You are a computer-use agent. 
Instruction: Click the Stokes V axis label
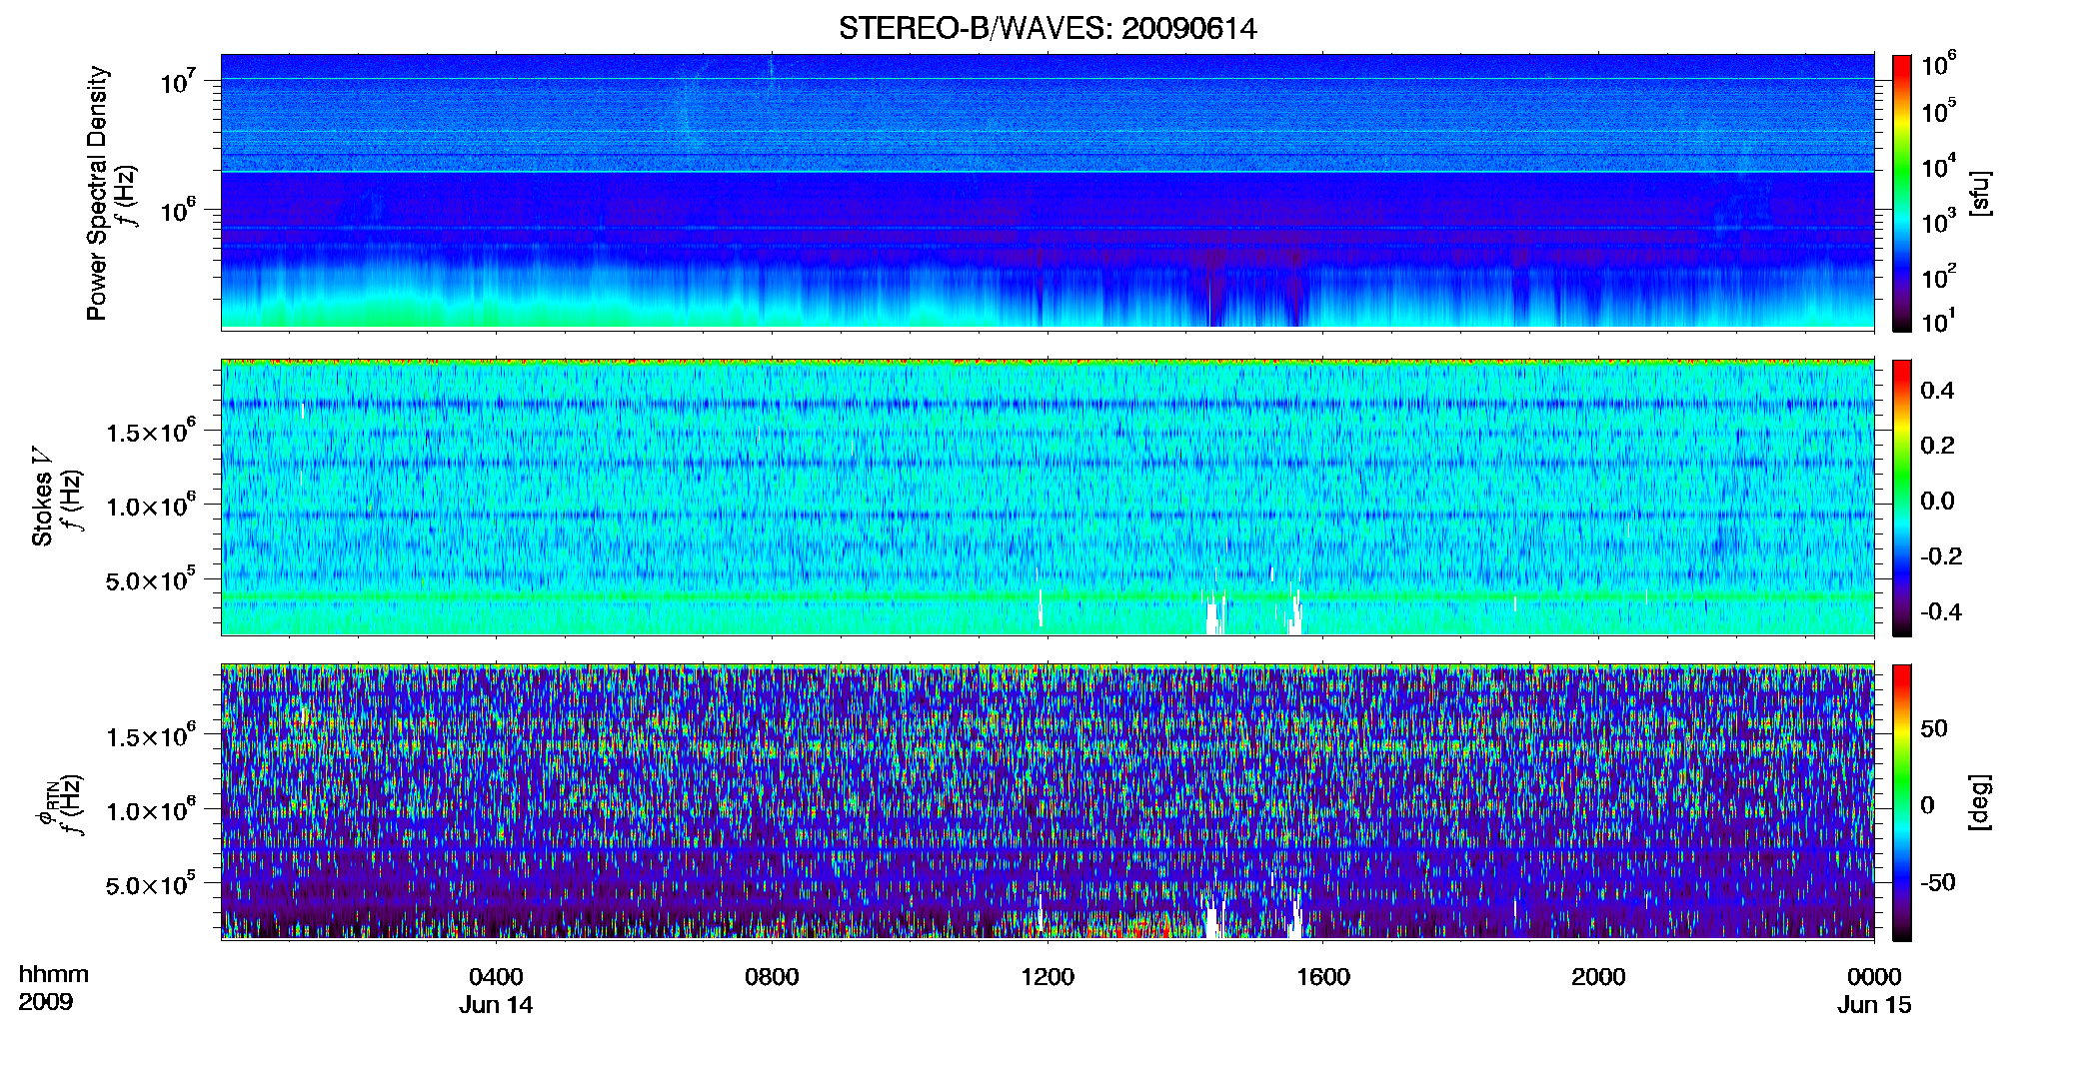point(42,497)
